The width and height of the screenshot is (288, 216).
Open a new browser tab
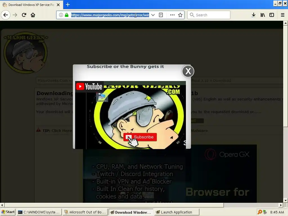click(68, 4)
